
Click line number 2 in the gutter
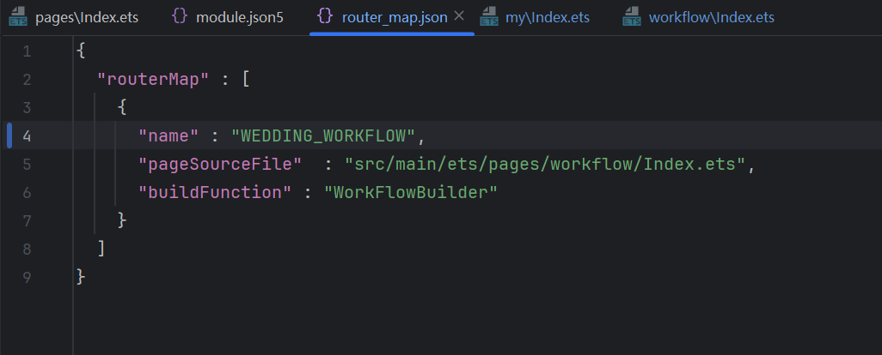[x=27, y=80]
